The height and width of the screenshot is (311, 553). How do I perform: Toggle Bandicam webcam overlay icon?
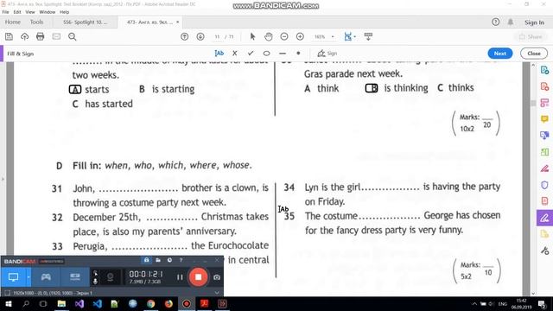tap(111, 277)
